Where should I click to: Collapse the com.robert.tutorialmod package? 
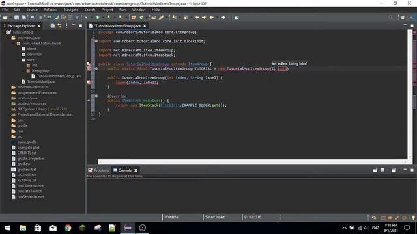click(14, 44)
